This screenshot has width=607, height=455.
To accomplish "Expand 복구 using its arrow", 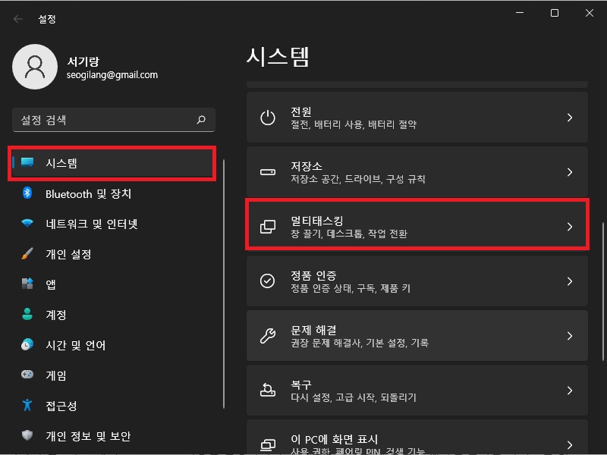I will 571,391.
